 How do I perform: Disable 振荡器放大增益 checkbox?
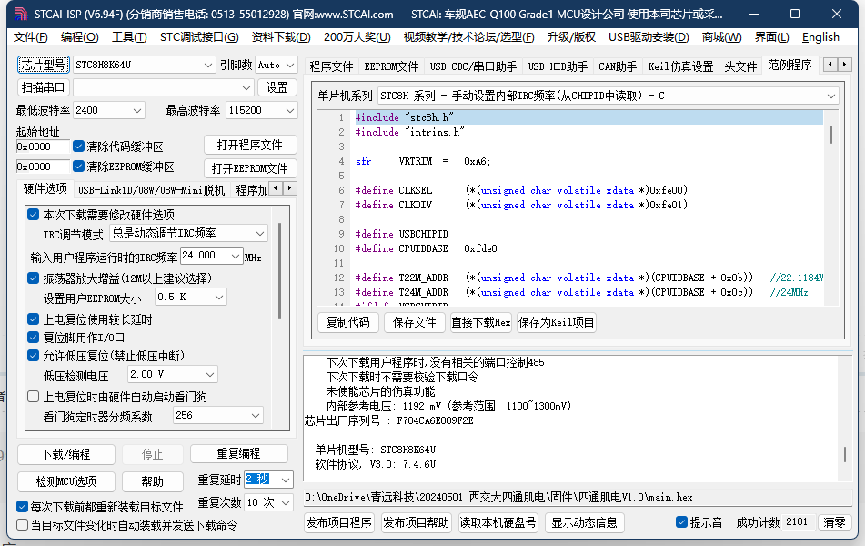coord(34,278)
